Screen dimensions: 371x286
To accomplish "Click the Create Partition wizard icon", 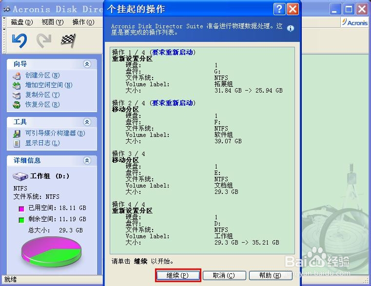I will click(x=17, y=76).
